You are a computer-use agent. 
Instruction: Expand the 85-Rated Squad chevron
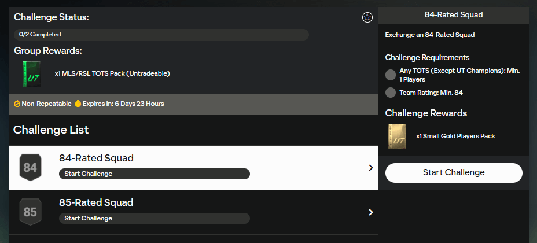(x=370, y=212)
